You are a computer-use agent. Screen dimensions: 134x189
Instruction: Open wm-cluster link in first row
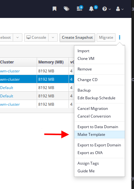(10, 71)
